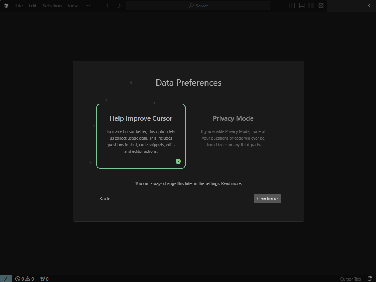Open the errors and warnings status indicator
376x282 pixels.
25,279
